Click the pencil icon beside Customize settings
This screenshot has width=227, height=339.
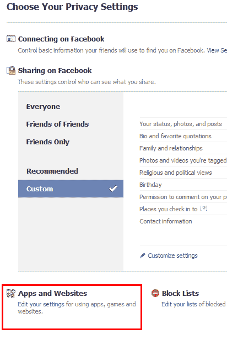(x=143, y=255)
